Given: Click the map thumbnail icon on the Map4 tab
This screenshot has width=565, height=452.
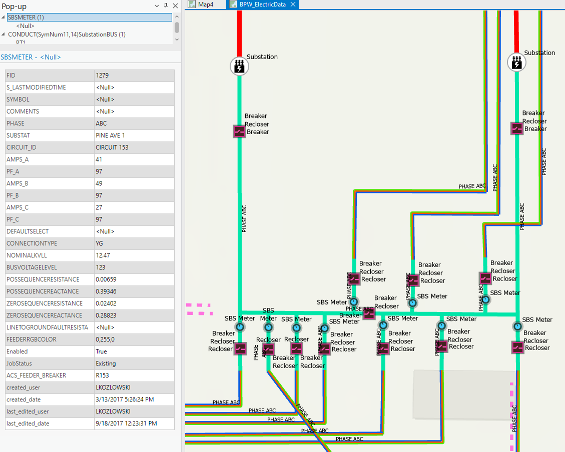Looking at the screenshot, I should pos(191,4).
